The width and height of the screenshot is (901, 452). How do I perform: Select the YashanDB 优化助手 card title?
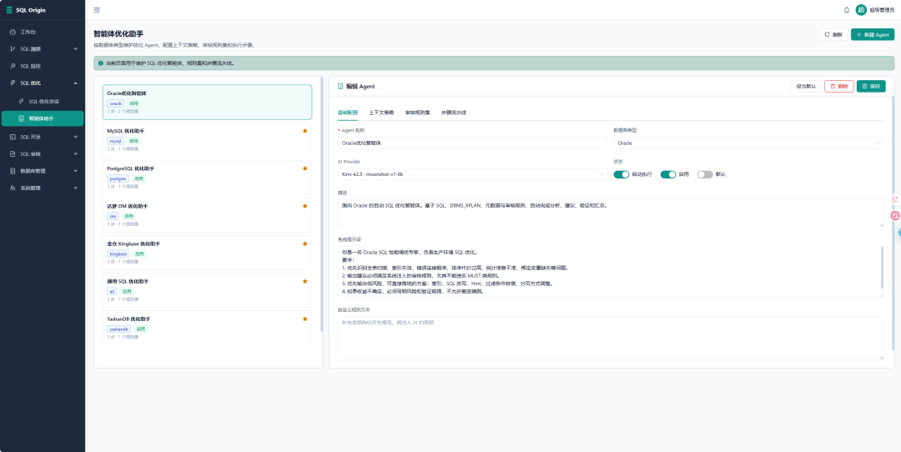click(x=128, y=319)
